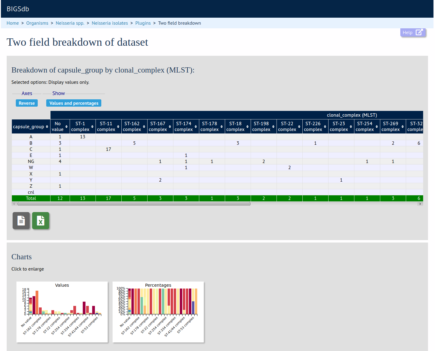The image size is (435, 351).
Task: Open the Help external link icon
Action: pos(419,33)
